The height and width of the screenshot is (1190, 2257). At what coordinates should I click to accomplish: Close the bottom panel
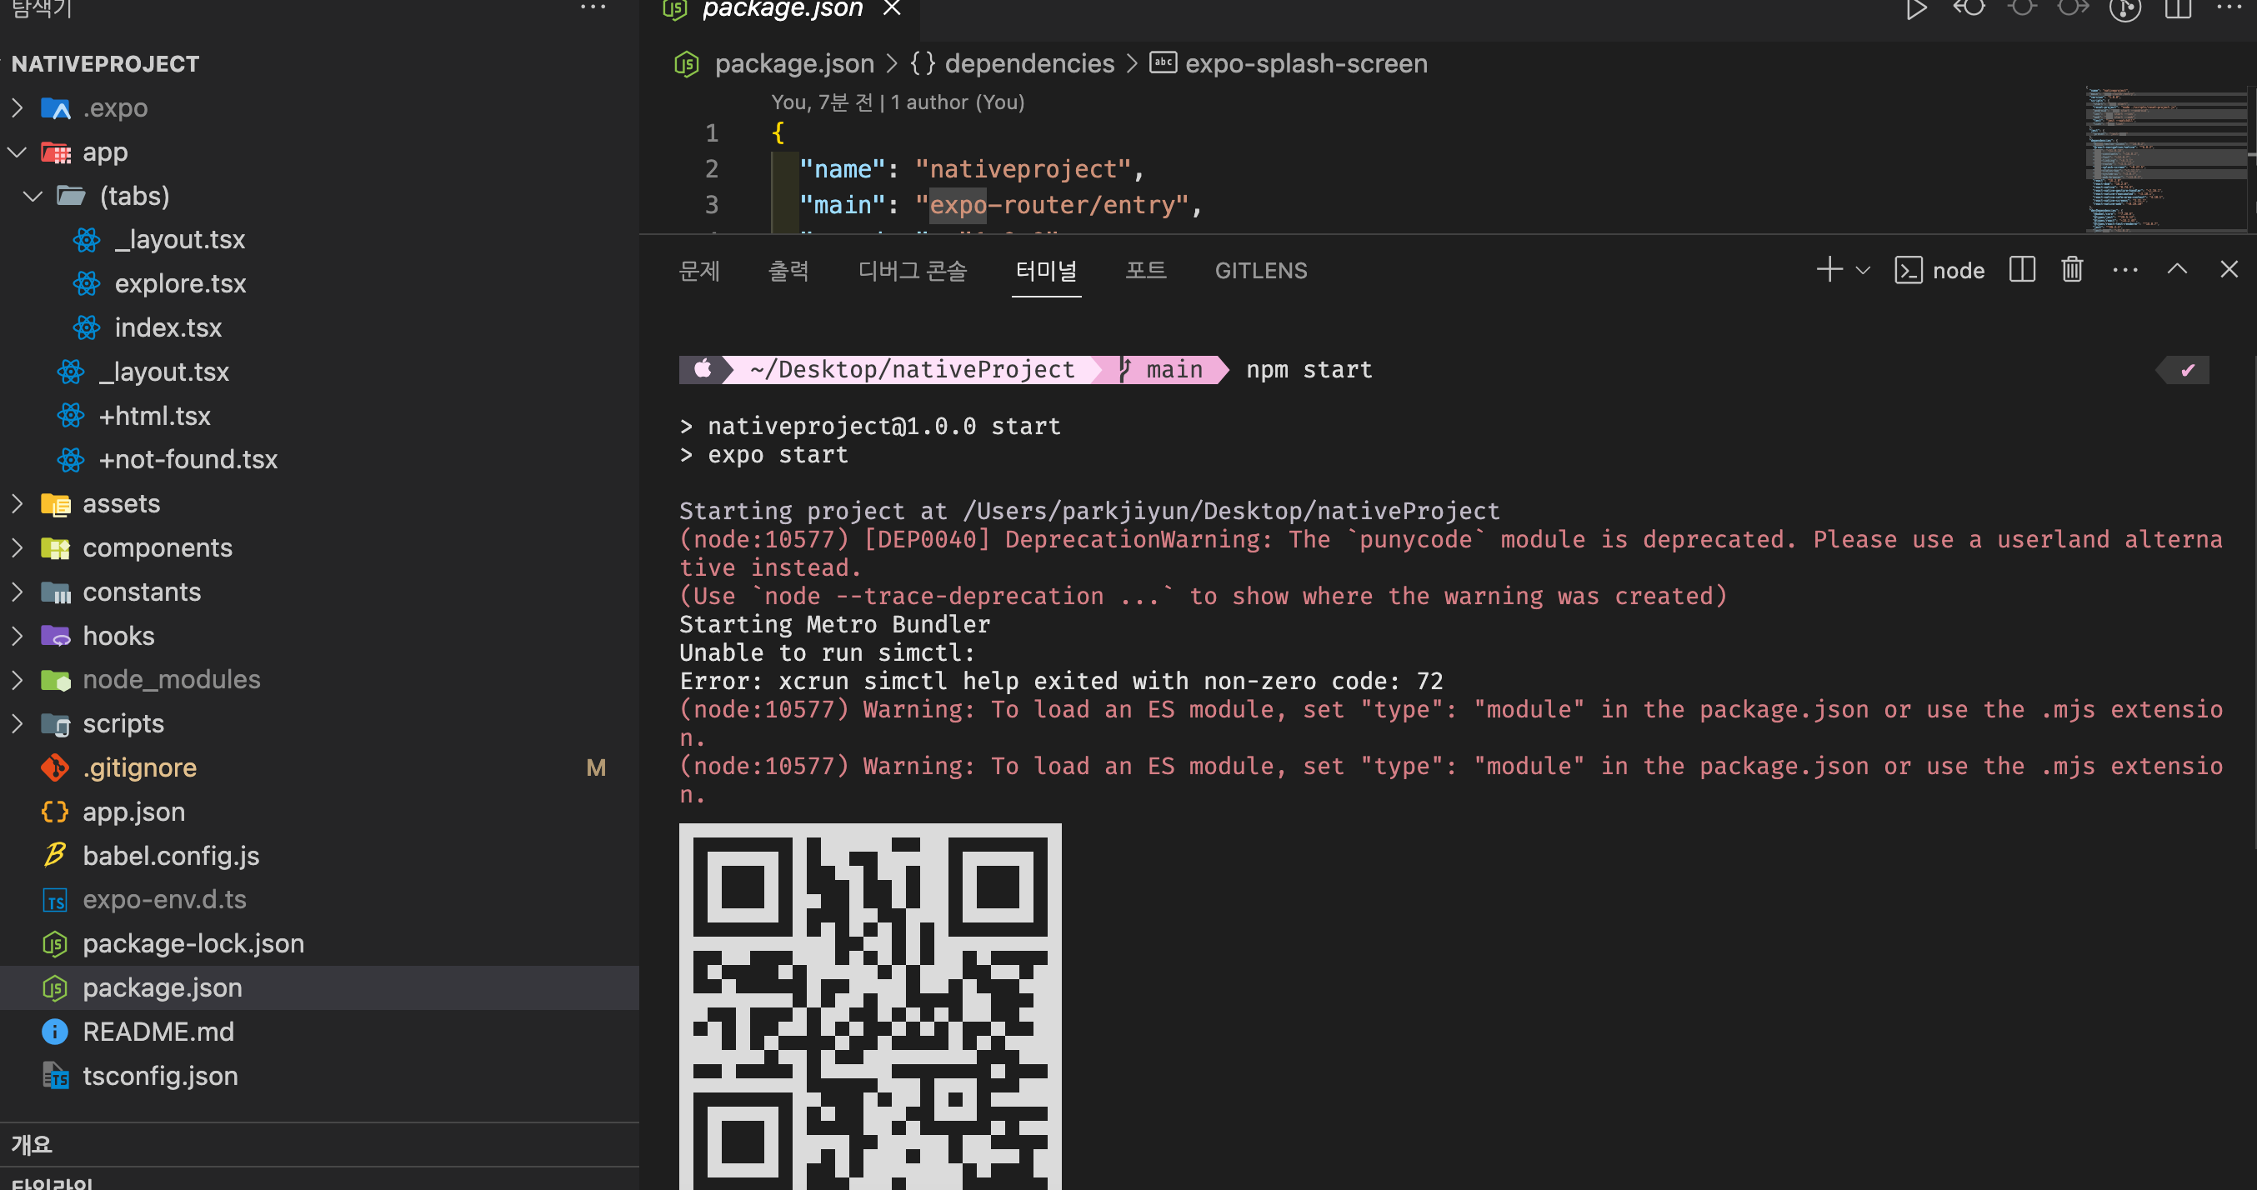2229,270
